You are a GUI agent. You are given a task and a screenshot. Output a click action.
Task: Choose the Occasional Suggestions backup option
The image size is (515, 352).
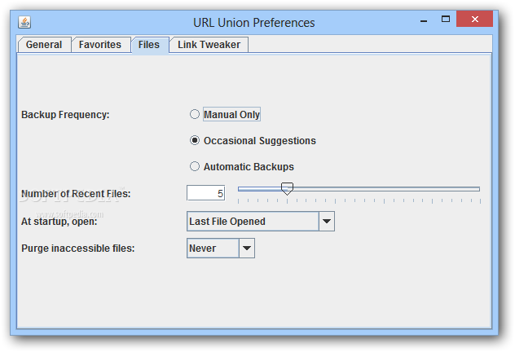pyautogui.click(x=195, y=140)
